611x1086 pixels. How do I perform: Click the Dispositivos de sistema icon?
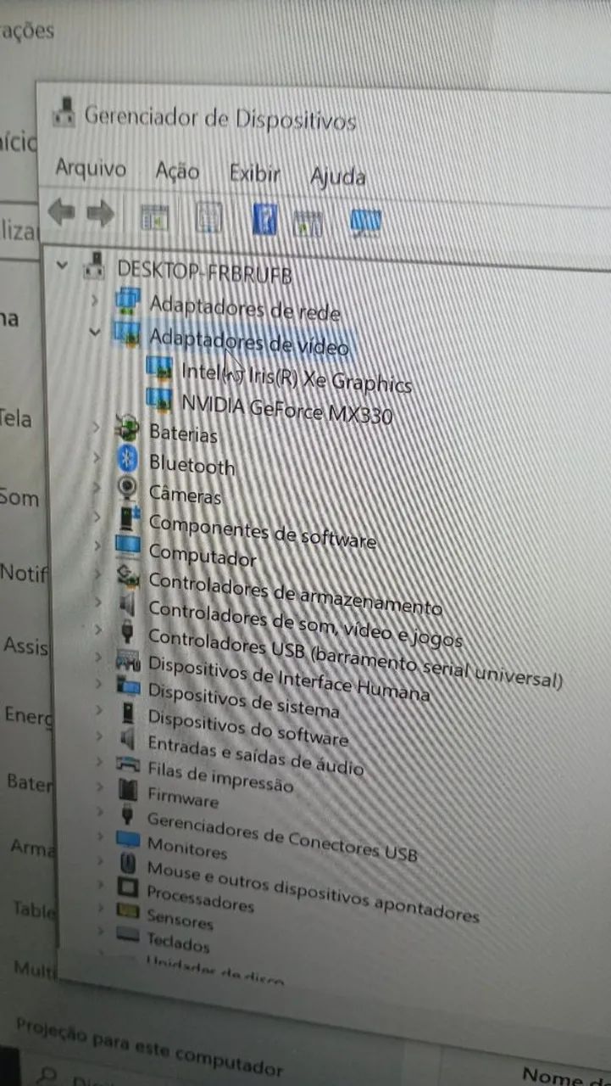(x=128, y=686)
